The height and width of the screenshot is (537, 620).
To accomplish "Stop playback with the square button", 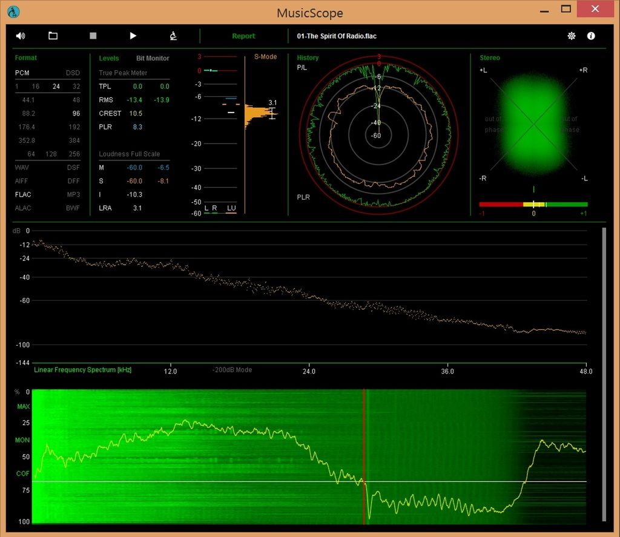I will click(93, 36).
